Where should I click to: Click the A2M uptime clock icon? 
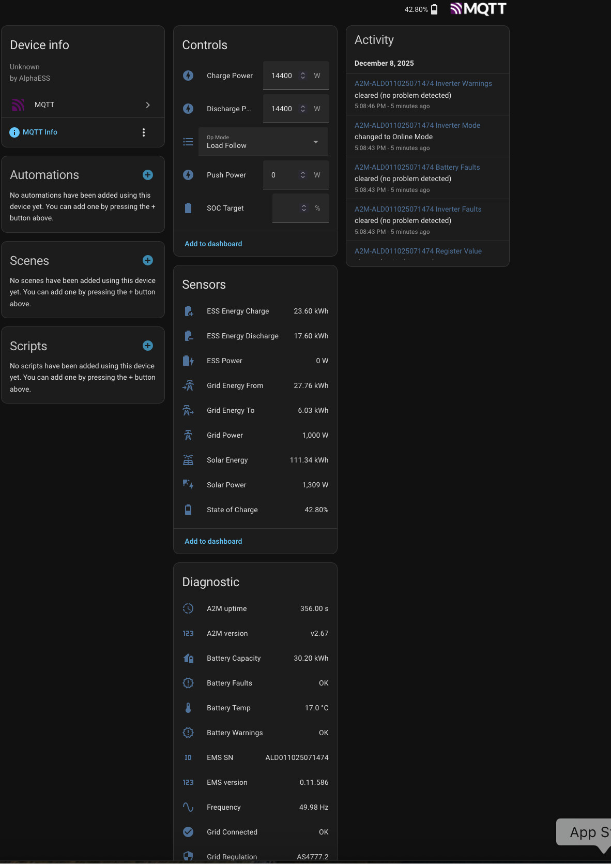[x=188, y=608]
